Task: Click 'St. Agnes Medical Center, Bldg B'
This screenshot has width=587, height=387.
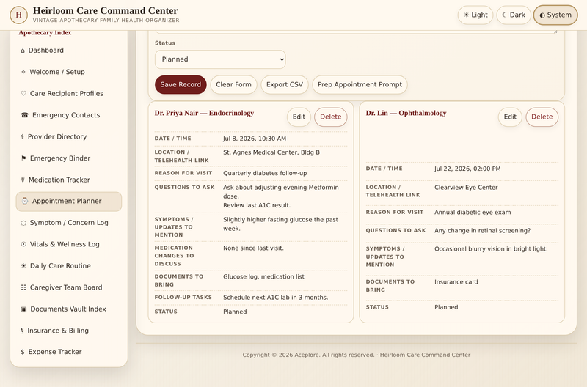Action: [271, 152]
